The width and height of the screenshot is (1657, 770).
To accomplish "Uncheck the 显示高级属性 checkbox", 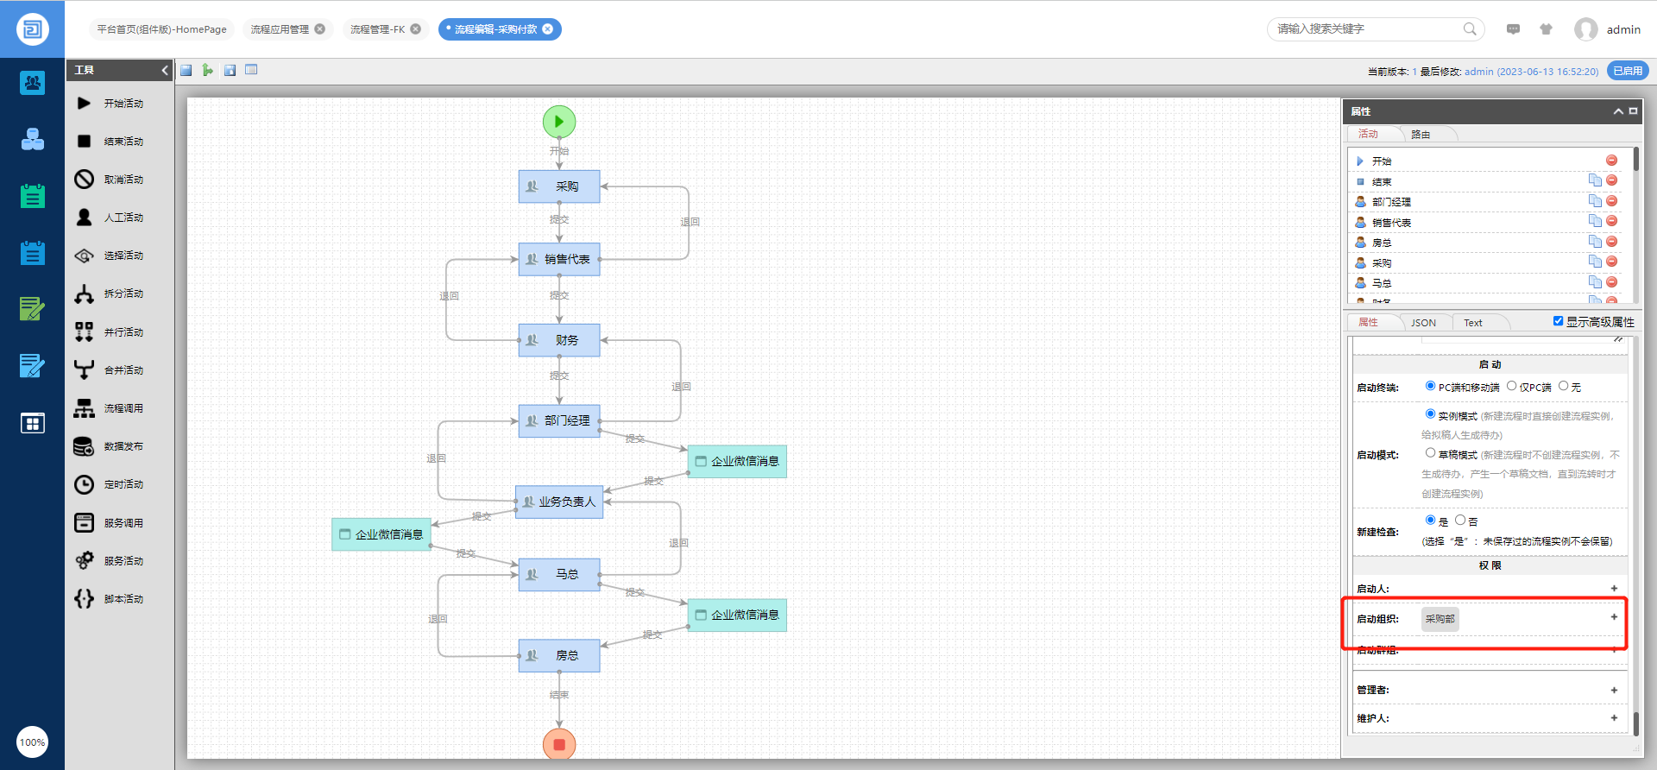I will [1558, 321].
